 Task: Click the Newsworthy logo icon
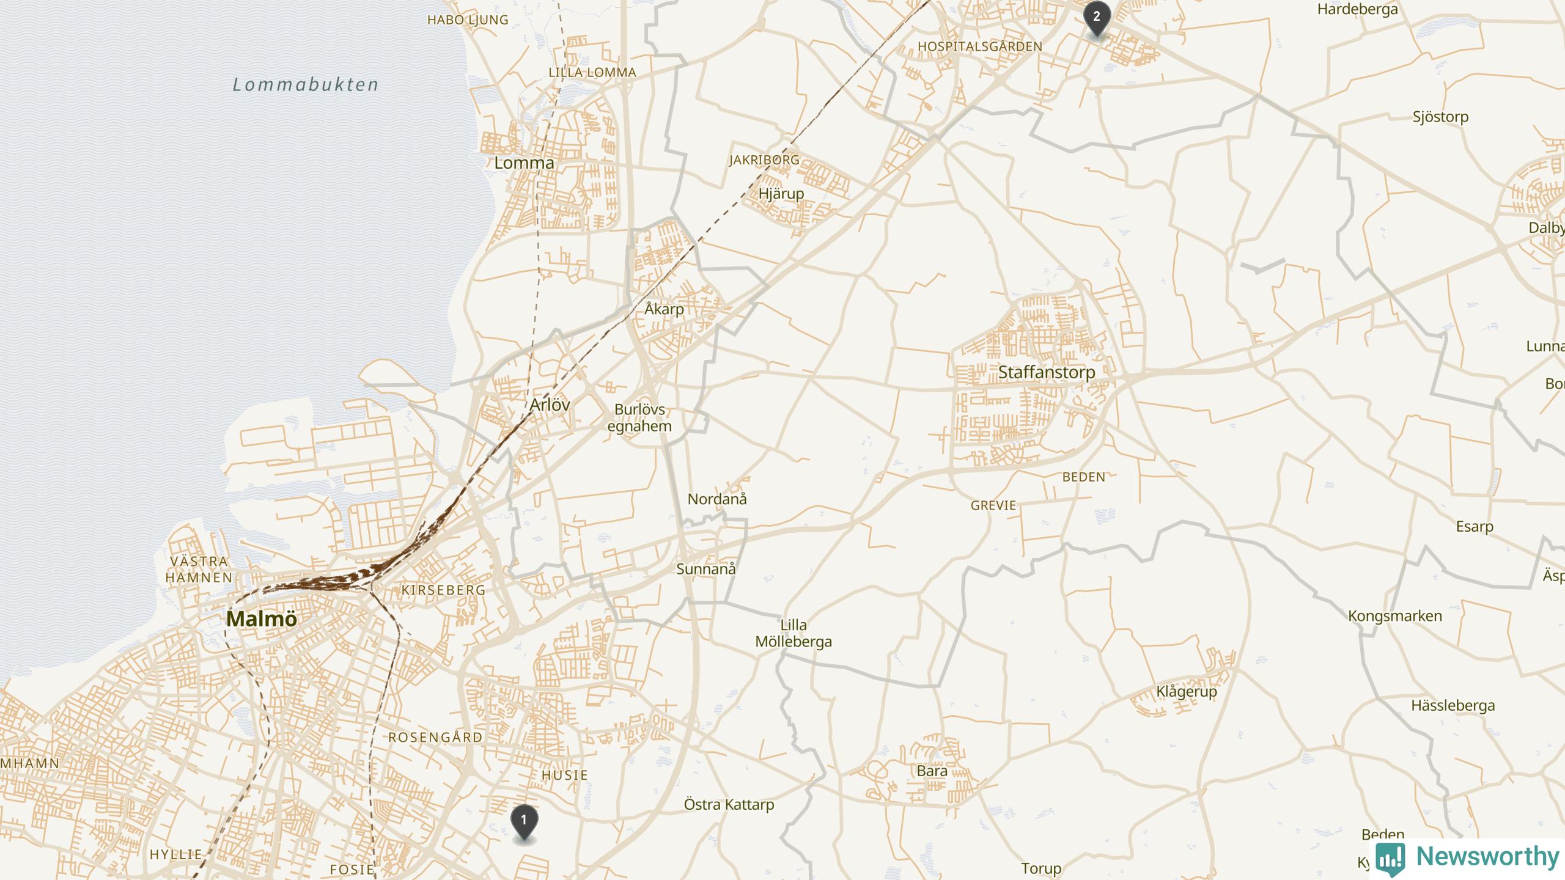point(1390,859)
